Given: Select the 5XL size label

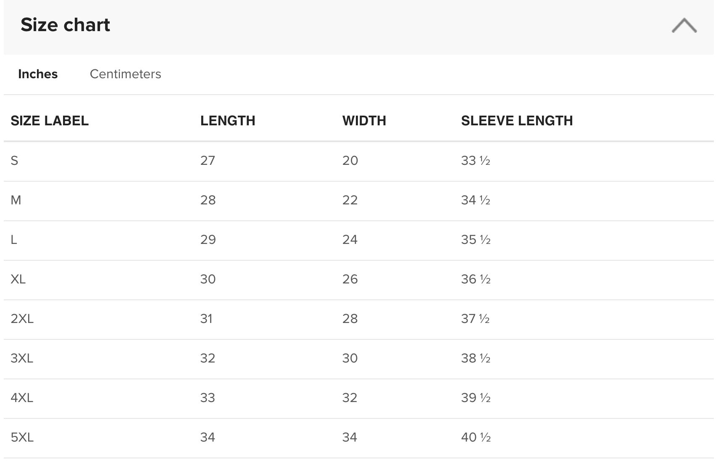Looking at the screenshot, I should tap(22, 437).
